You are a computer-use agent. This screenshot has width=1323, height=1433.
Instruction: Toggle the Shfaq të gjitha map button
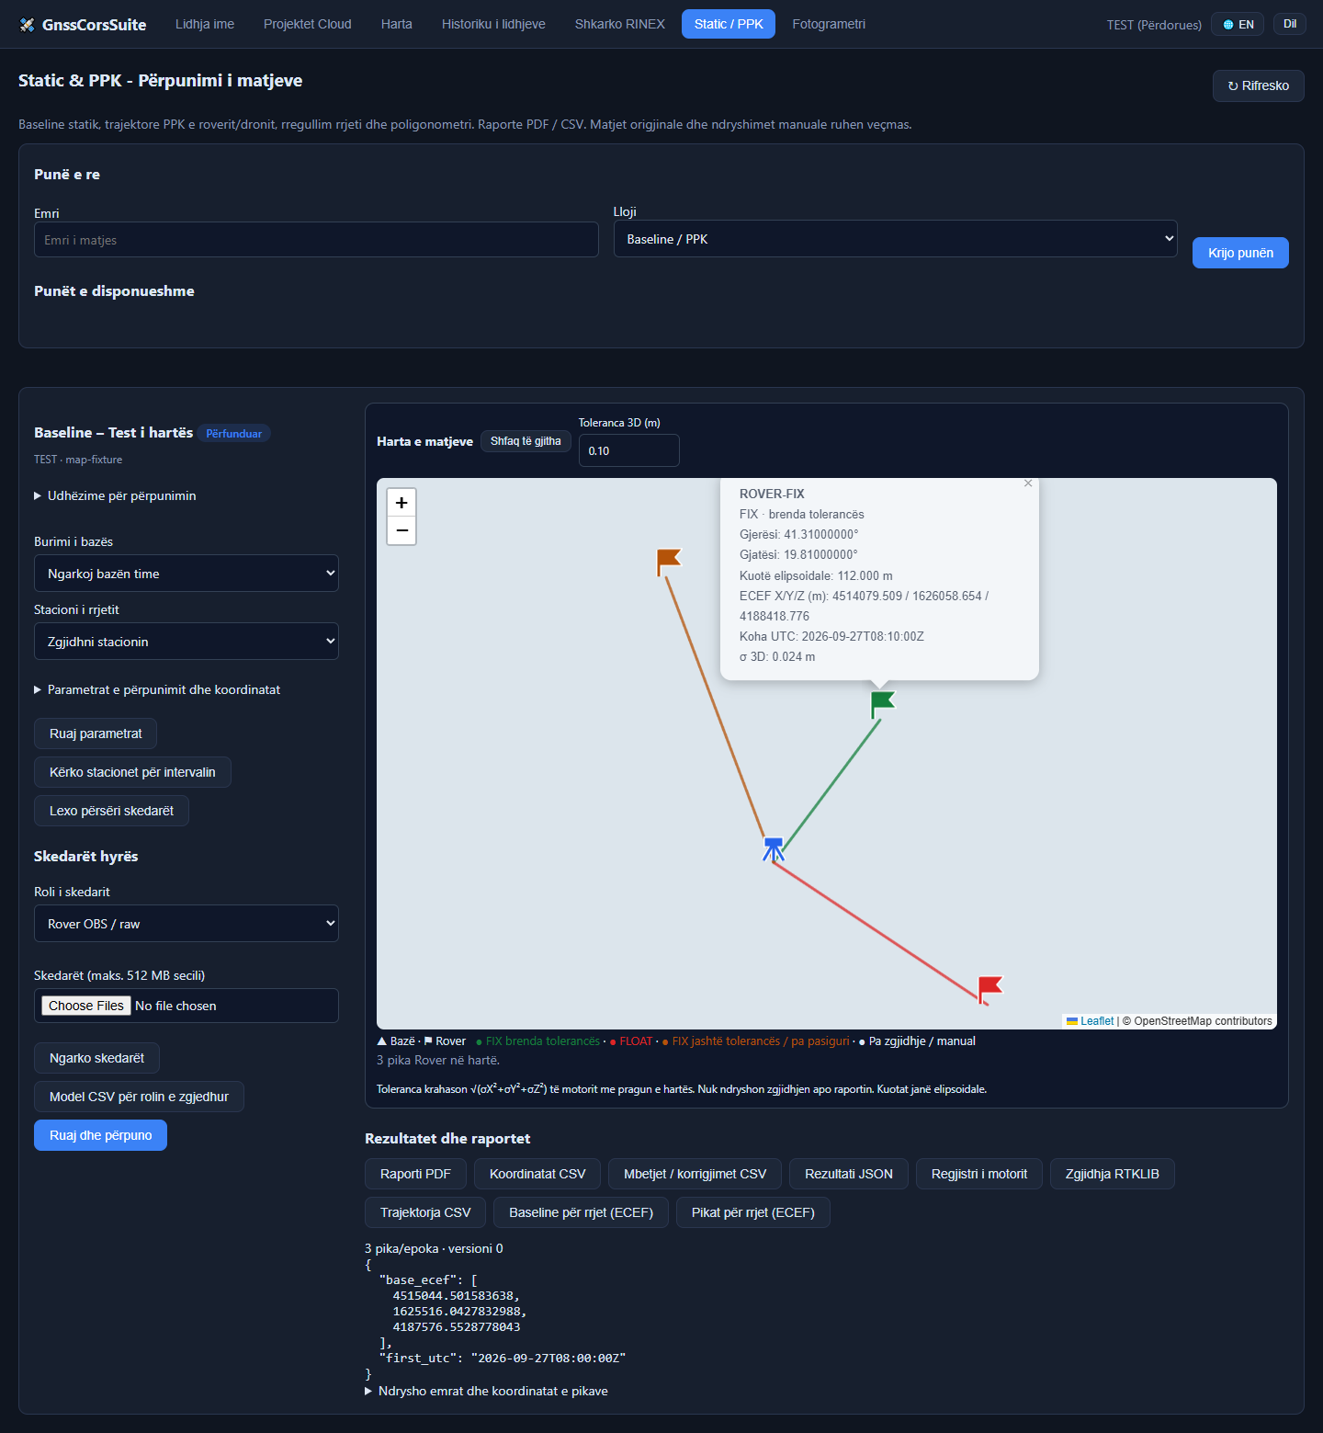point(526,441)
